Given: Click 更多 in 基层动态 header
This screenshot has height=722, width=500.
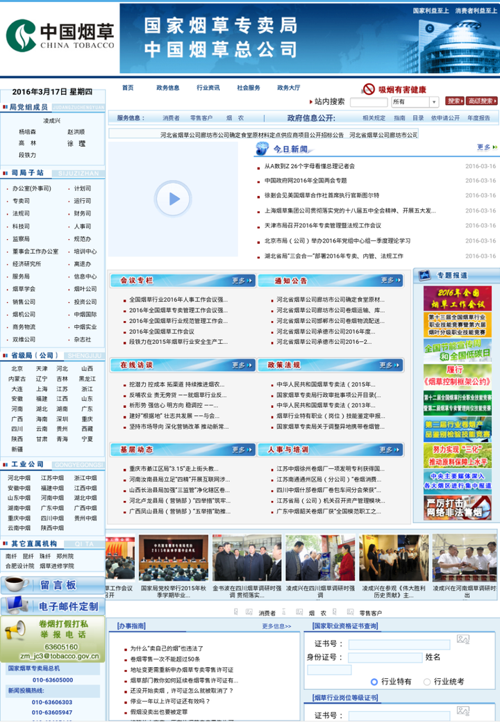Looking at the screenshot, I should click(242, 450).
